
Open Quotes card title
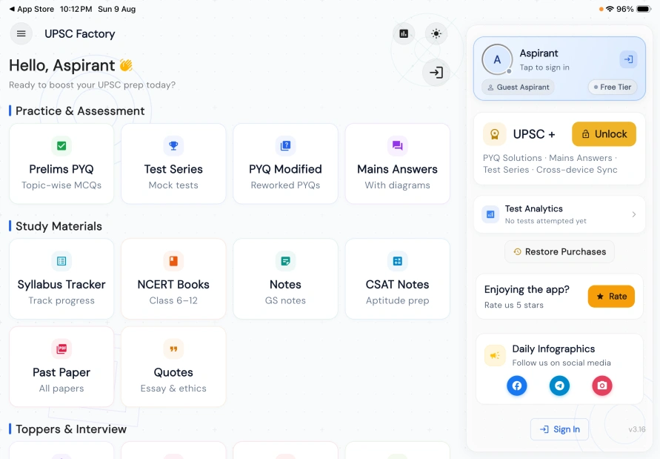(x=173, y=372)
